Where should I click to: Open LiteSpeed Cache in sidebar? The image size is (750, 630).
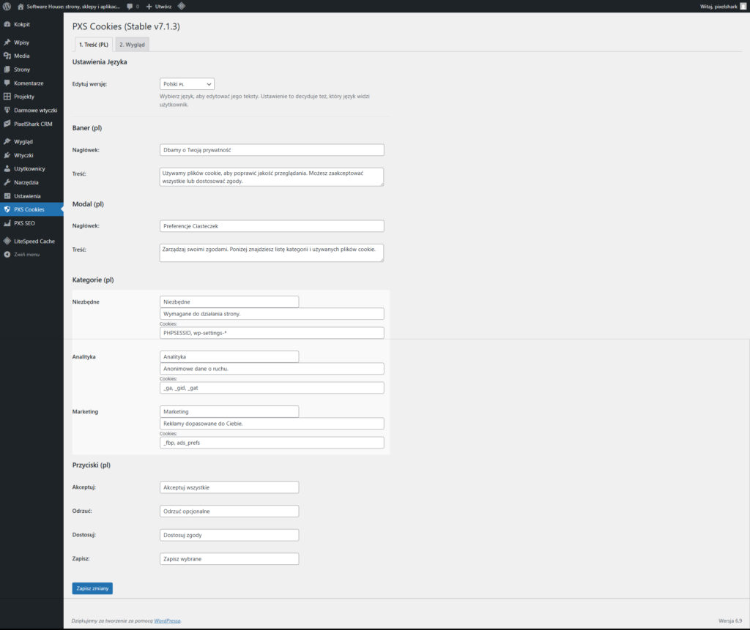tap(34, 241)
